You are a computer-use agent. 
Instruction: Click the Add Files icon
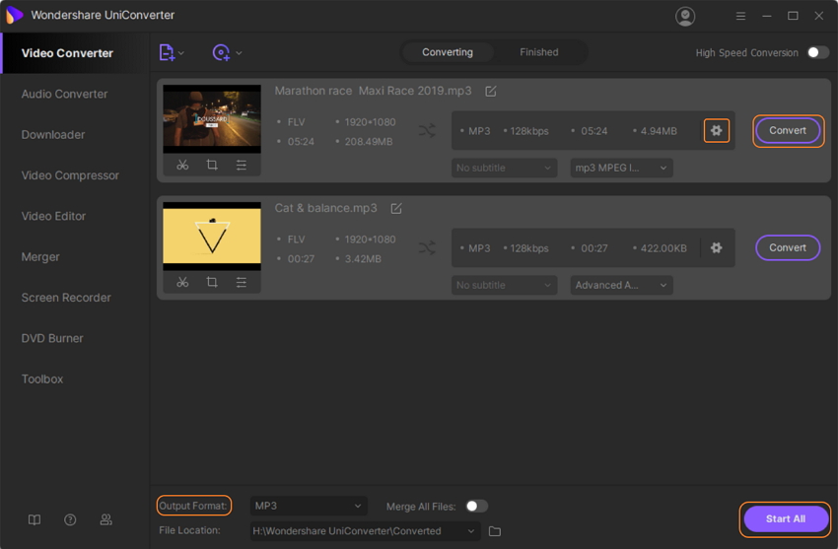click(167, 52)
